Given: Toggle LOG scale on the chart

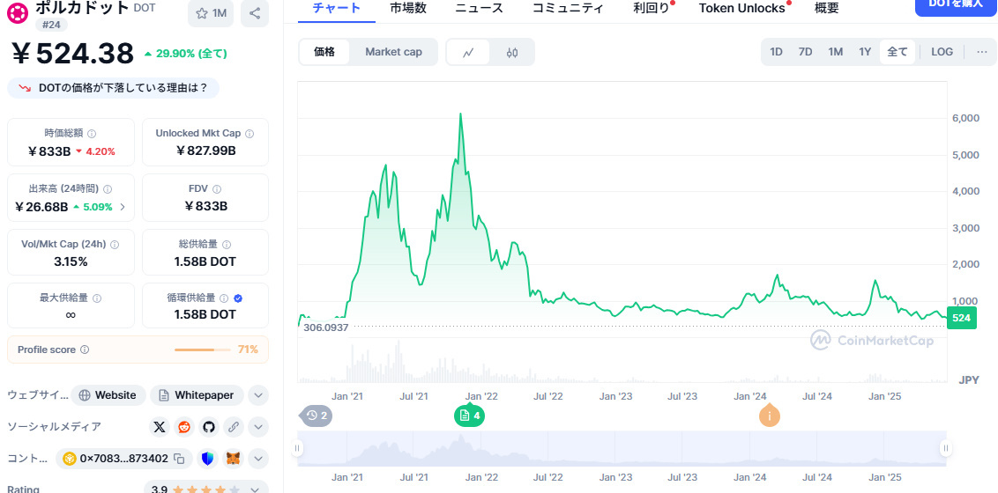Looking at the screenshot, I should click(942, 52).
